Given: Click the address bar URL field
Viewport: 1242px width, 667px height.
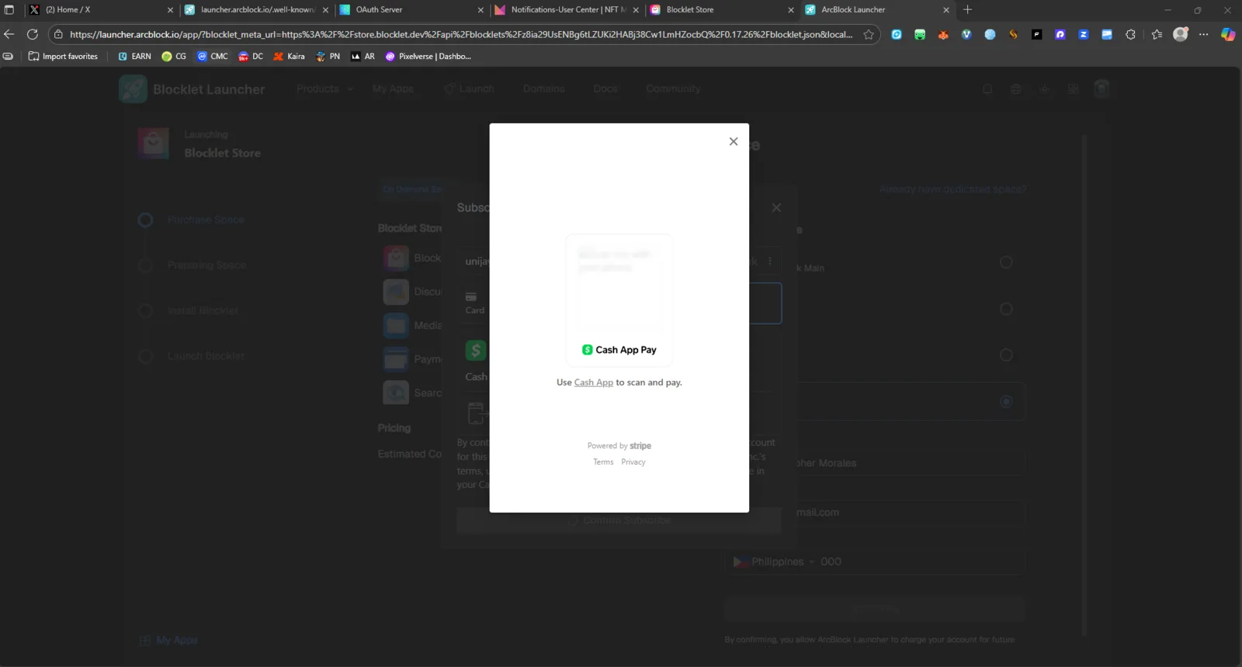Looking at the screenshot, I should click(461, 34).
